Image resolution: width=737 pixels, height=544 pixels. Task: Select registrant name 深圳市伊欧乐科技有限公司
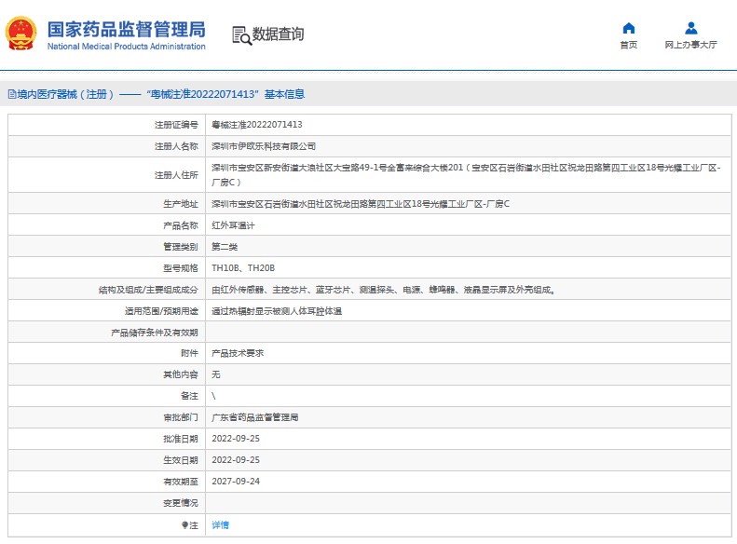tap(263, 146)
